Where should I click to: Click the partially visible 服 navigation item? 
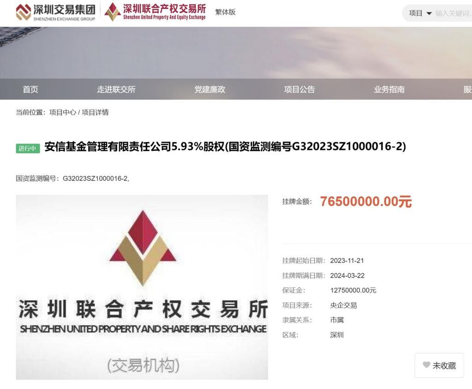pos(467,89)
